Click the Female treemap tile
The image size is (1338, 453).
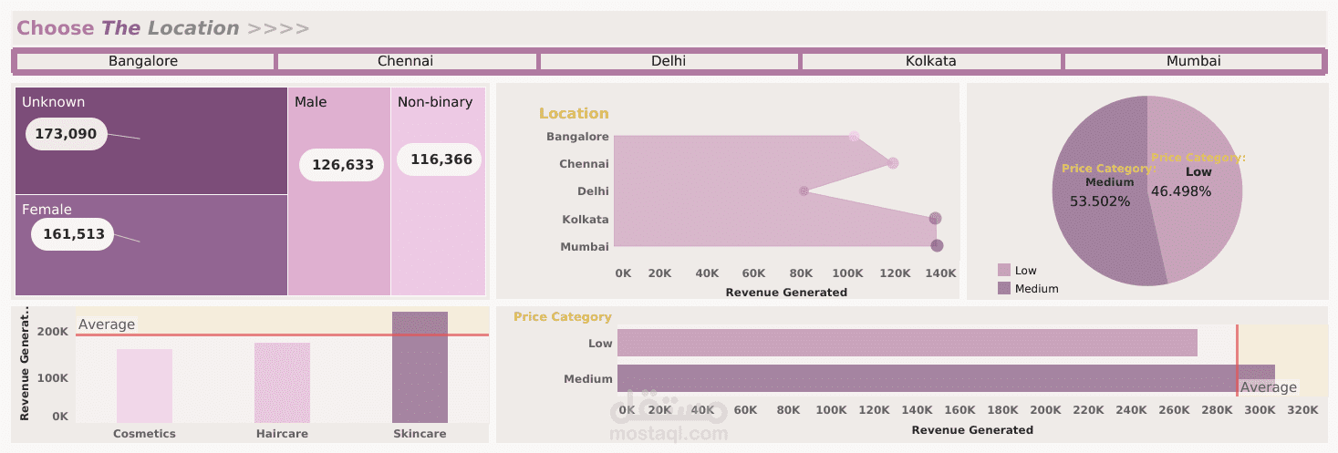pos(151,245)
